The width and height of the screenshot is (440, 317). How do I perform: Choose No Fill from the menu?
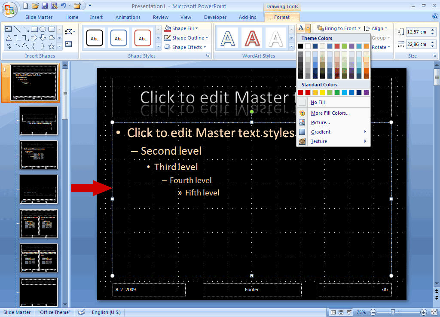tap(333, 102)
